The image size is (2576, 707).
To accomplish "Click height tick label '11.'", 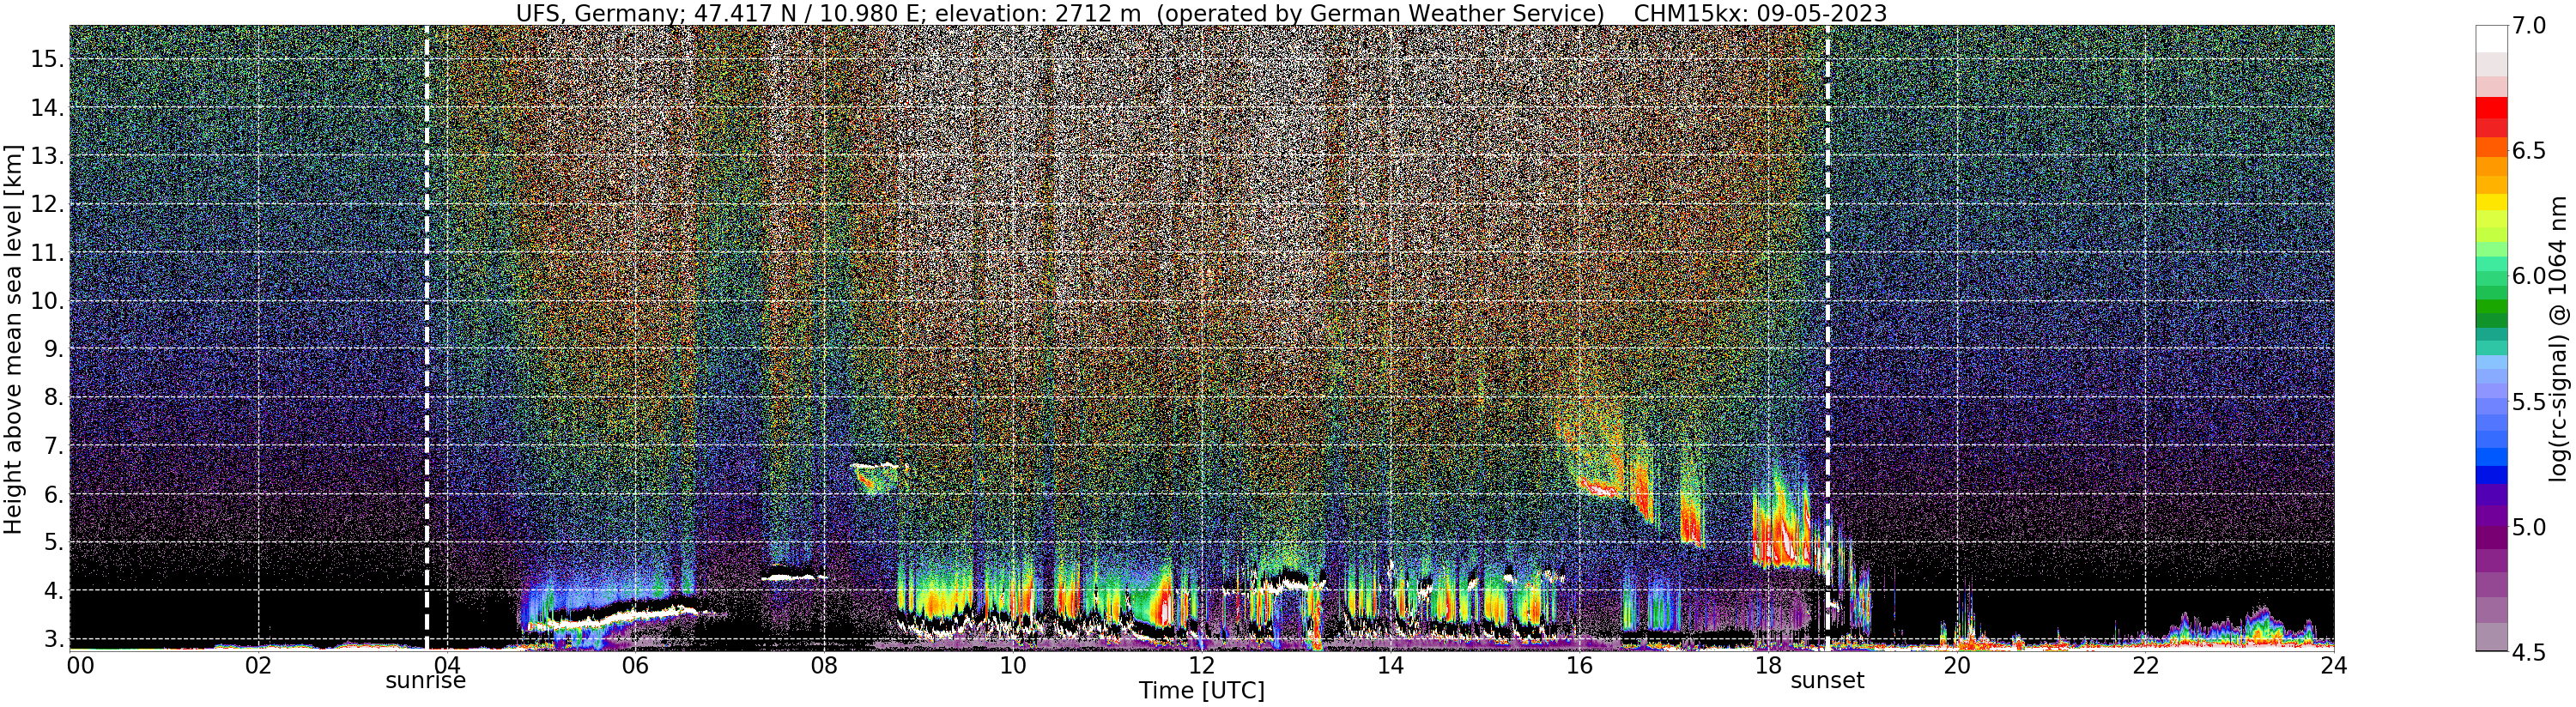I will [48, 253].
